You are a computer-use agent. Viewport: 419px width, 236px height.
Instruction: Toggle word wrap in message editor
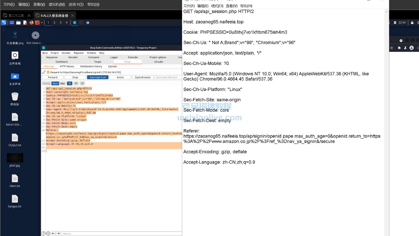pyautogui.click(x=70, y=83)
